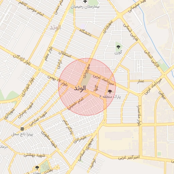The image size is (174, 174).
Task: Select the شهید بهشتی street label
Action: click(34, 155)
